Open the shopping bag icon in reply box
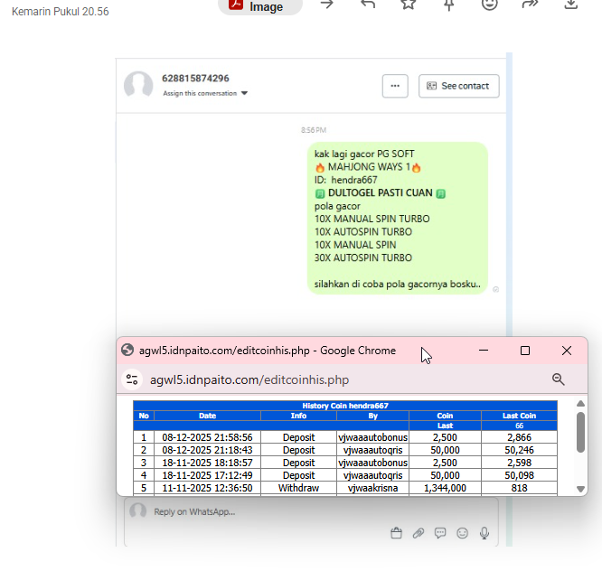This screenshot has width=602, height=571. (x=396, y=533)
